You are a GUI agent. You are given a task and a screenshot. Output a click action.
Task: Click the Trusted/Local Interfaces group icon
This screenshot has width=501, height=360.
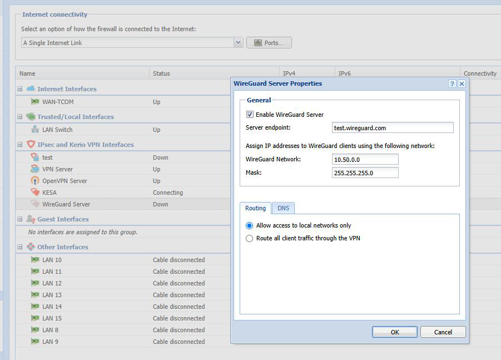tap(31, 116)
